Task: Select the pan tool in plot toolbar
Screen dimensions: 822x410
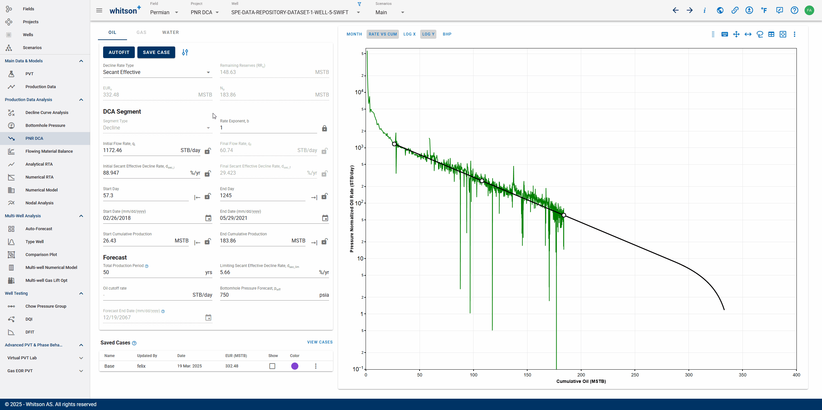Action: [x=736, y=34]
